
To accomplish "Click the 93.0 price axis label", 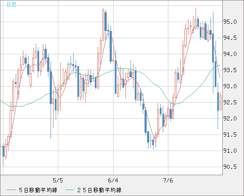I will 230,86.
